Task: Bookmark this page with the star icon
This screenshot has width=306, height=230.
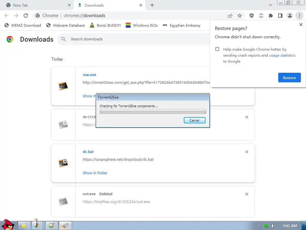Action: coord(240,16)
